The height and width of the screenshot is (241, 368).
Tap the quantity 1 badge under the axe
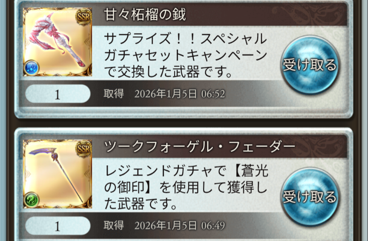click(58, 94)
